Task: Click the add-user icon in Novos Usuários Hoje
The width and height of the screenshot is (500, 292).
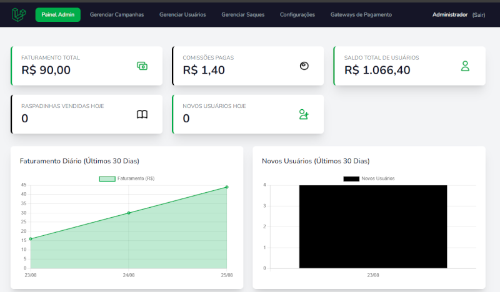Action: click(304, 114)
